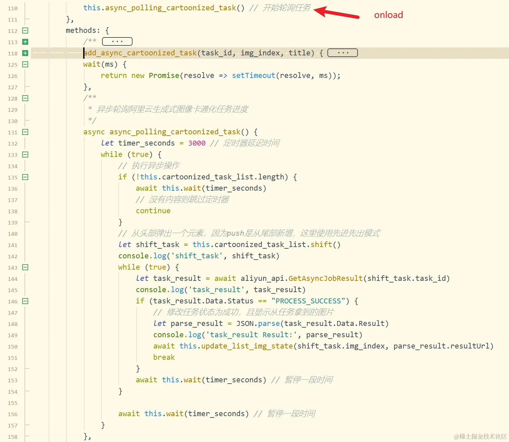This screenshot has height=442, width=509.
Task: Expand folded add_async_cartoonized_task at line 118
Action: point(25,53)
